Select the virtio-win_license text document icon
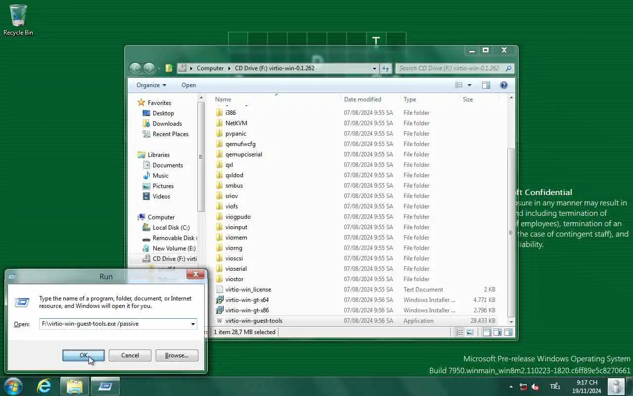 (220, 290)
